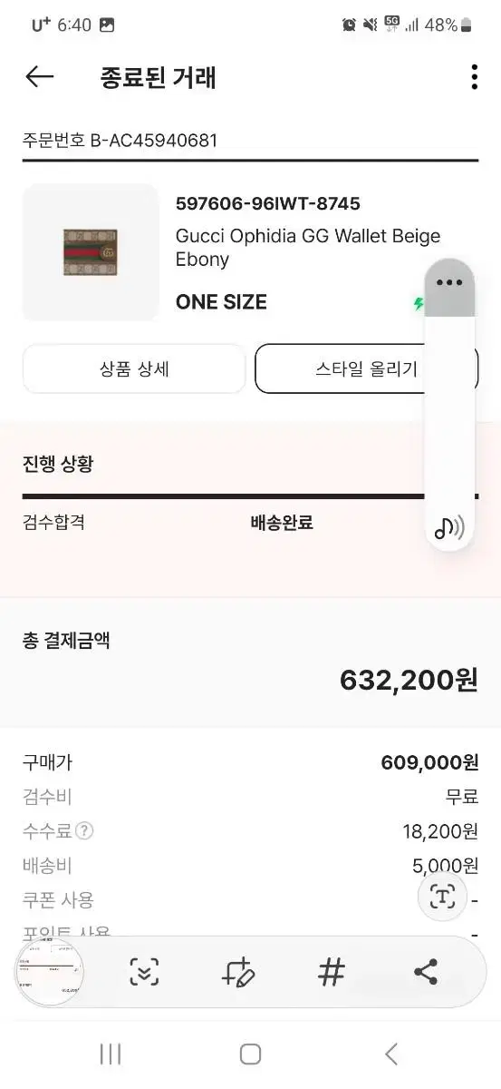Tap the floating sound note icon
The height and width of the screenshot is (1089, 501).
coord(449,527)
